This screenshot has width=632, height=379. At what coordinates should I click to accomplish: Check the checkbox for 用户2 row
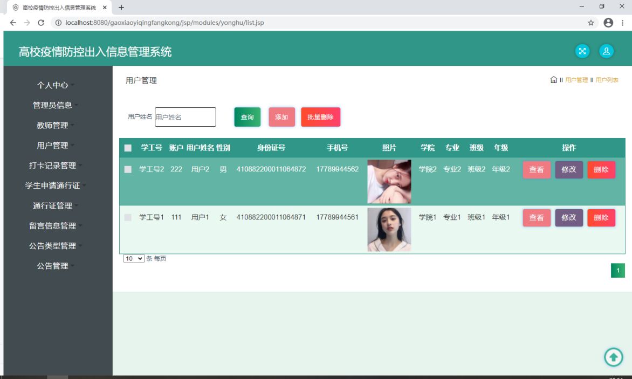coord(128,169)
